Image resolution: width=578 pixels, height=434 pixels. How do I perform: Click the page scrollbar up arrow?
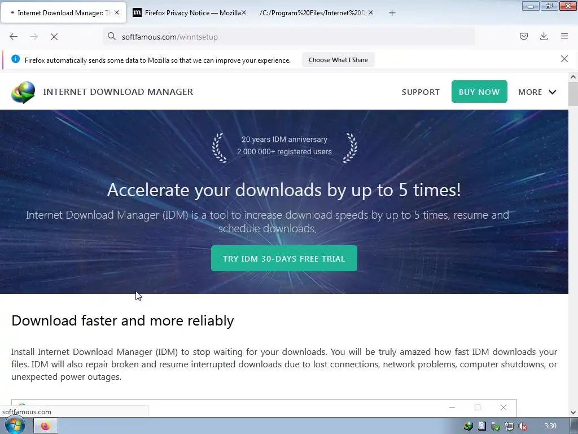click(573, 77)
